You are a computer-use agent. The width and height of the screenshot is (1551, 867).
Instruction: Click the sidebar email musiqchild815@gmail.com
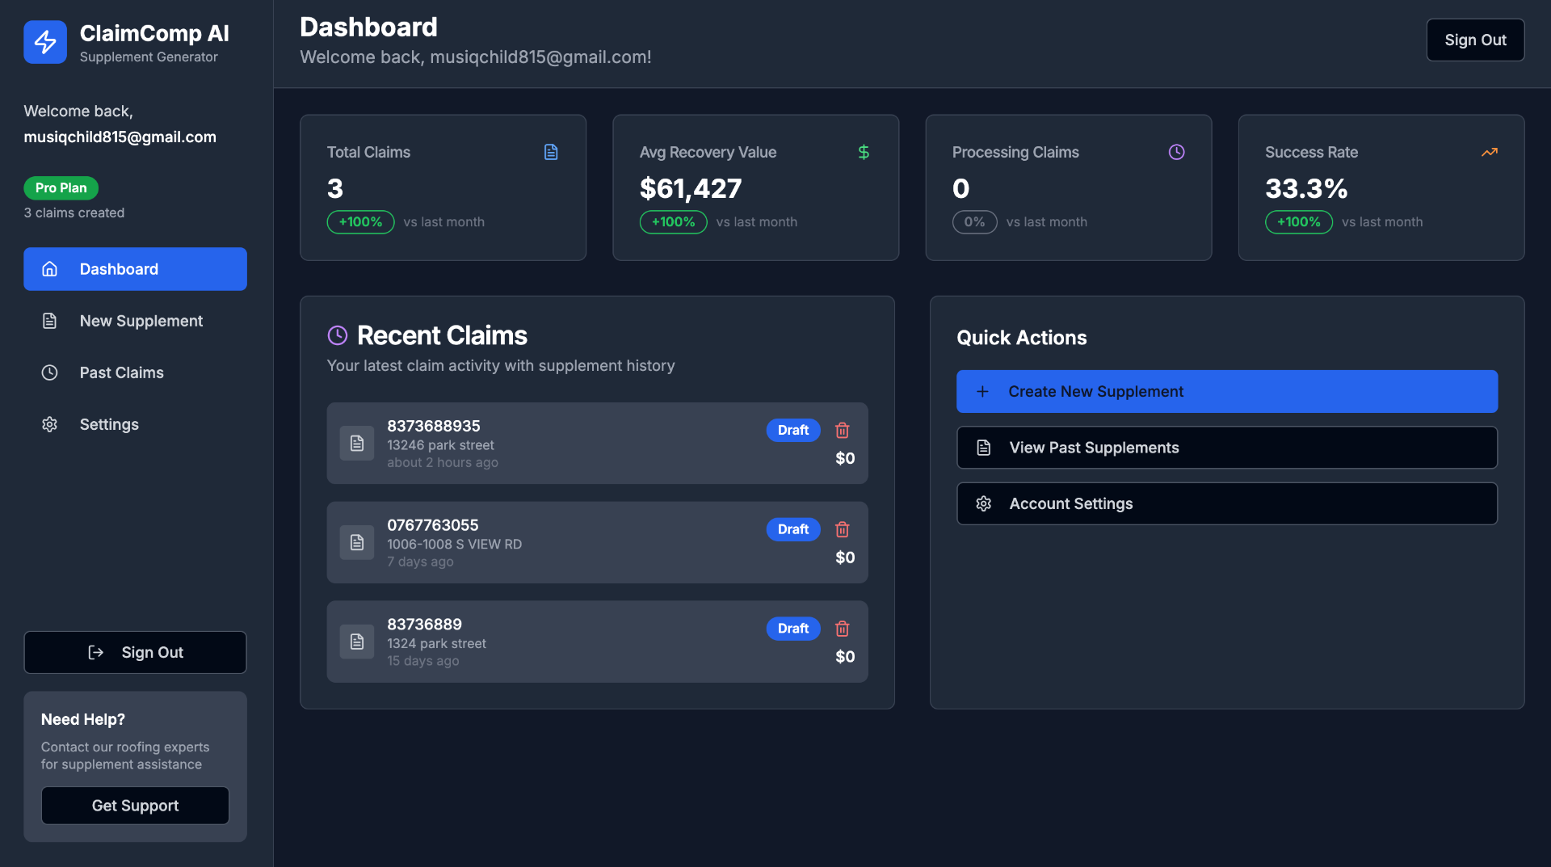pyautogui.click(x=120, y=137)
